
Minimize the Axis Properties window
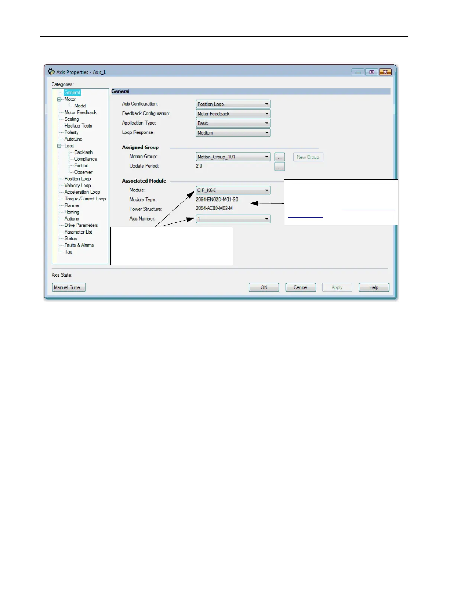(358, 72)
